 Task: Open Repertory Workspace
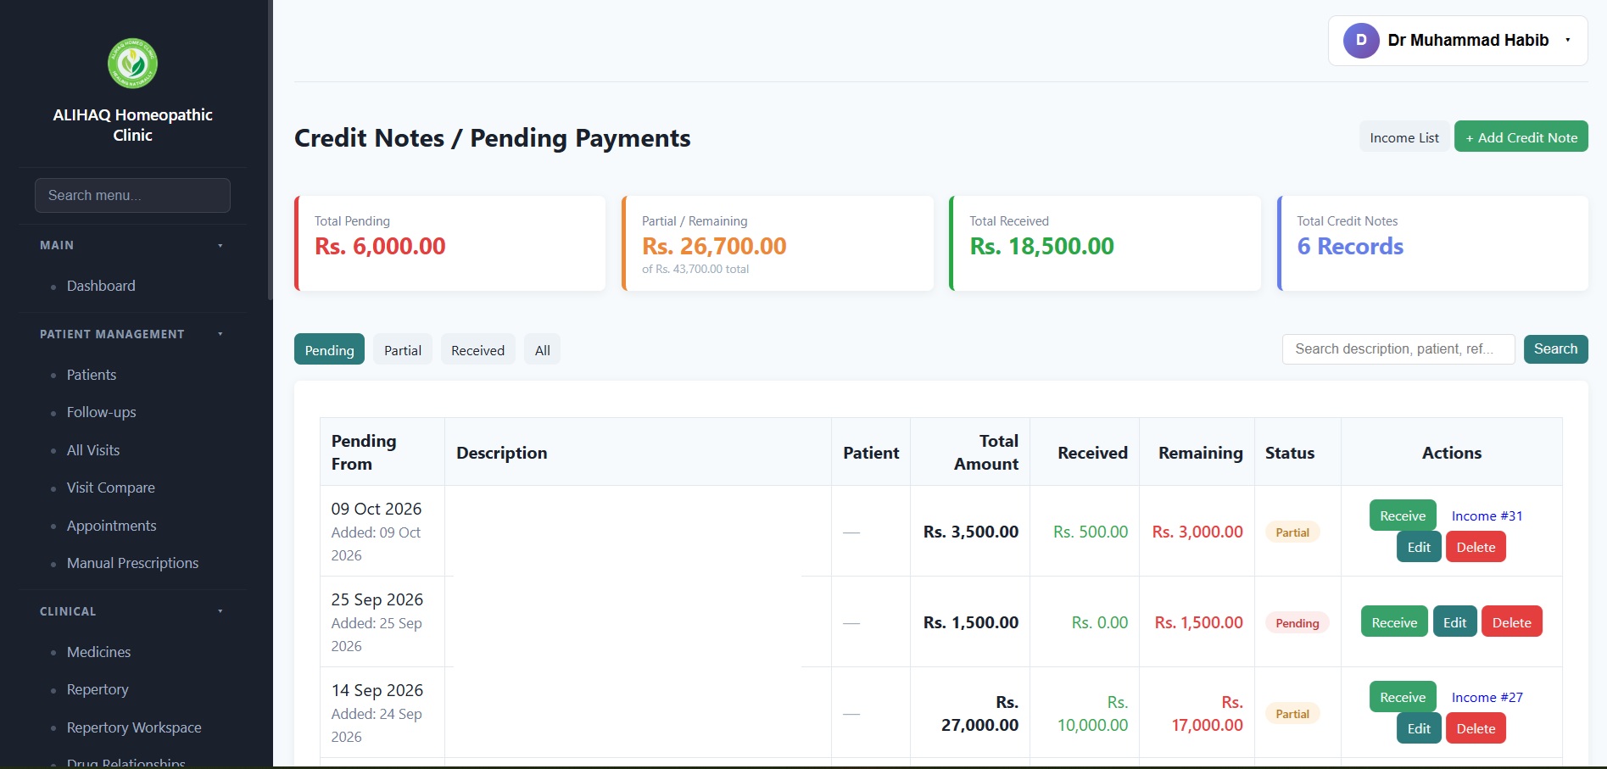[134, 727]
